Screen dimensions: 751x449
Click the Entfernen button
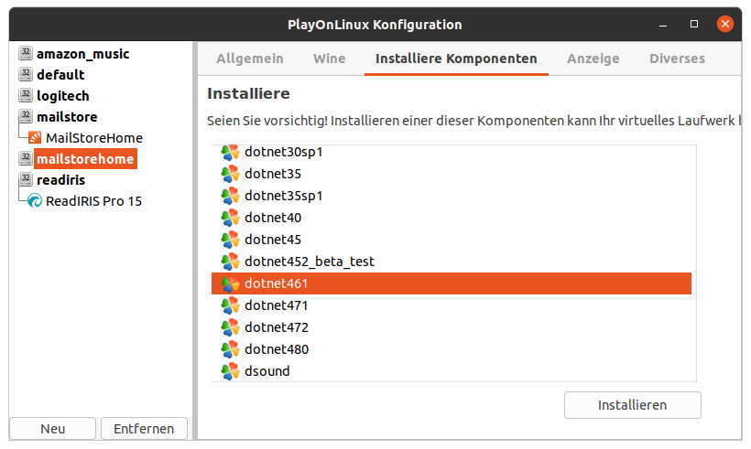pyautogui.click(x=144, y=429)
